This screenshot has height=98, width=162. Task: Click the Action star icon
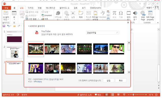click(73, 13)
